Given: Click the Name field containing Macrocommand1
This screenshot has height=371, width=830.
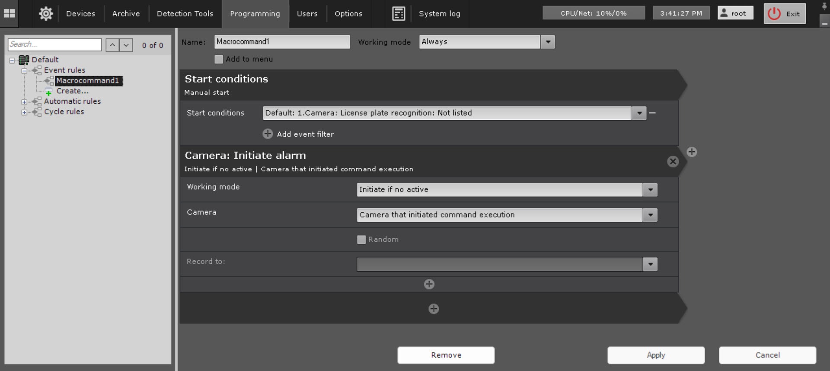Looking at the screenshot, I should pyautogui.click(x=282, y=42).
